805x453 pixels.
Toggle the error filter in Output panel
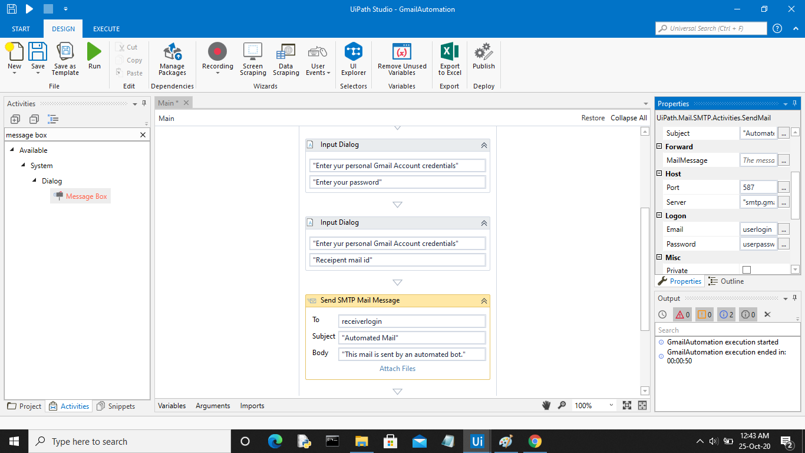coord(682,314)
